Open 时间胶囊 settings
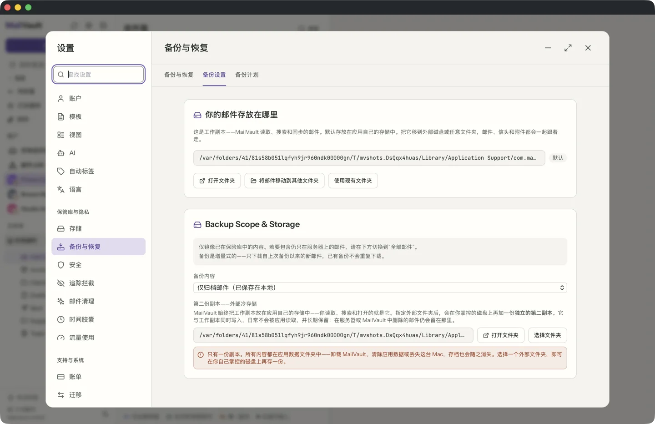 (x=98, y=319)
